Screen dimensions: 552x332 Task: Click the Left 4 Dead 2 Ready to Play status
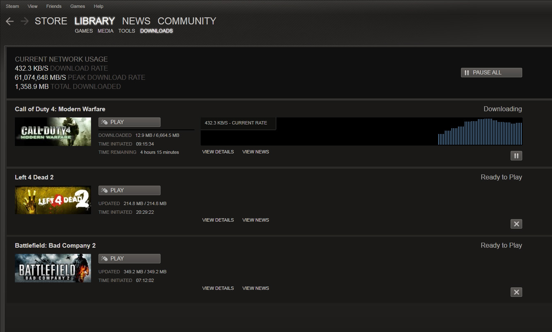[x=501, y=177]
